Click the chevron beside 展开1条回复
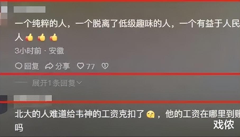240x137 pixels. 79,83
